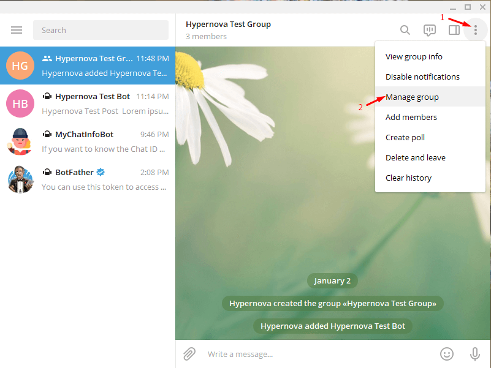
Task: Click Clear history menu entry
Action: click(408, 178)
